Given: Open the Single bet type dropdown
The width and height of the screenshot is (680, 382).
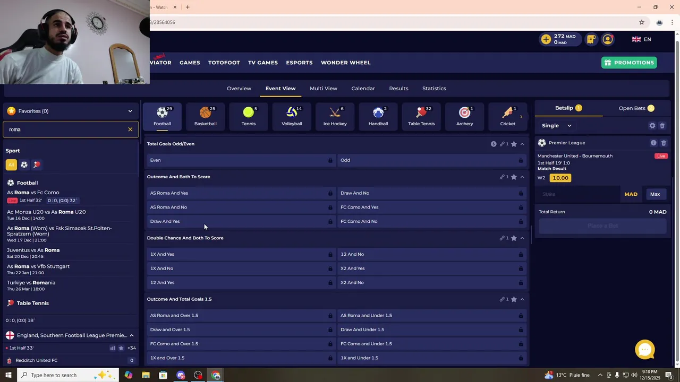Looking at the screenshot, I should tap(556, 126).
